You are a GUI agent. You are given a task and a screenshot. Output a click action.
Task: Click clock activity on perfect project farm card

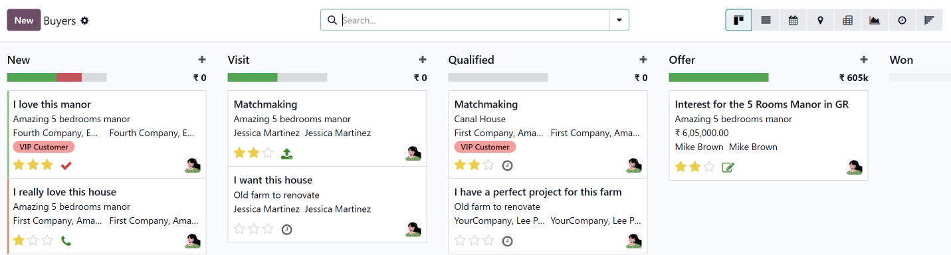[508, 241]
